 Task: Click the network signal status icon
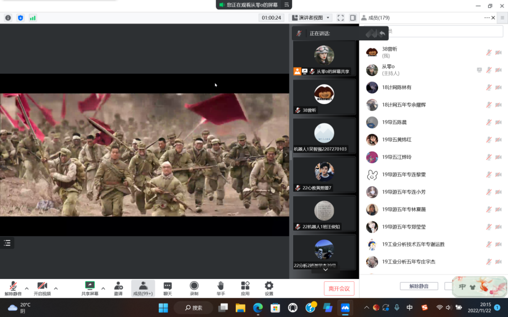point(33,18)
